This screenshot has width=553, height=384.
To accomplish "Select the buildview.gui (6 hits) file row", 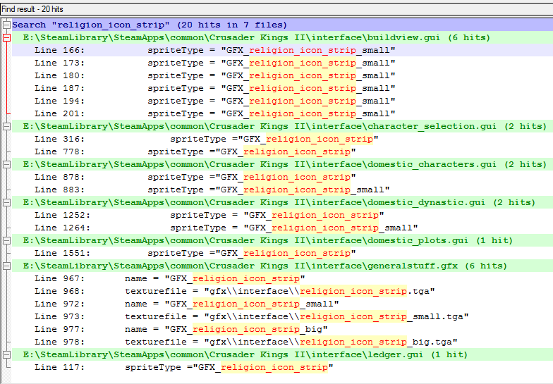I will pyautogui.click(x=282, y=38).
